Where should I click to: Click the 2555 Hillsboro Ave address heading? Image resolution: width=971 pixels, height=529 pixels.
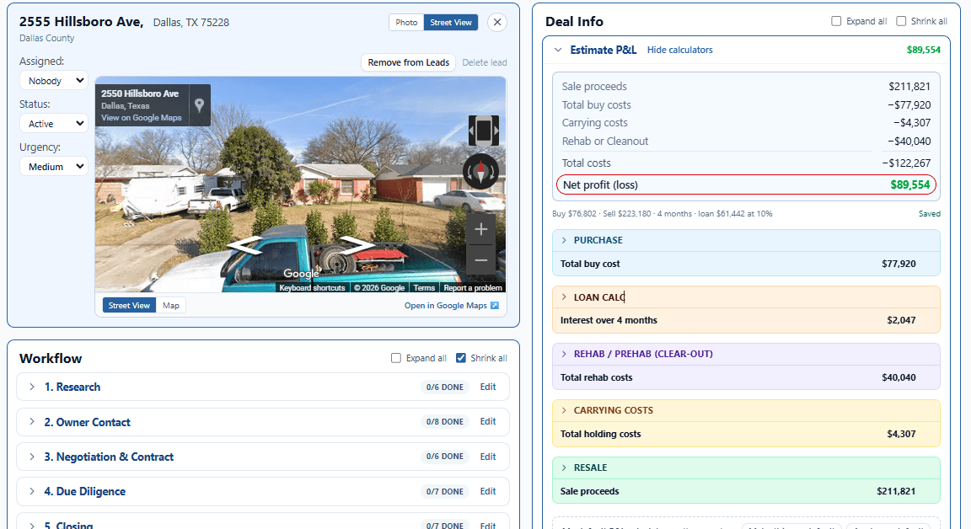[81, 22]
